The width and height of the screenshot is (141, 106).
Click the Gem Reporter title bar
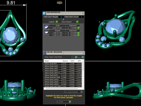(x=64, y=13)
